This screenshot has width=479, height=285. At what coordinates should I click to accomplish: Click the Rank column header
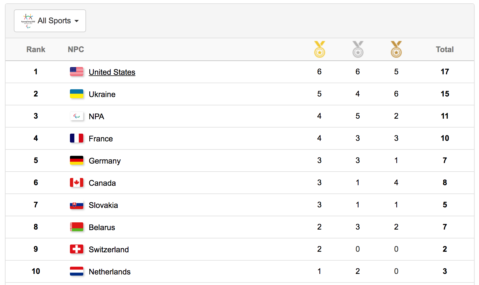[x=36, y=49]
